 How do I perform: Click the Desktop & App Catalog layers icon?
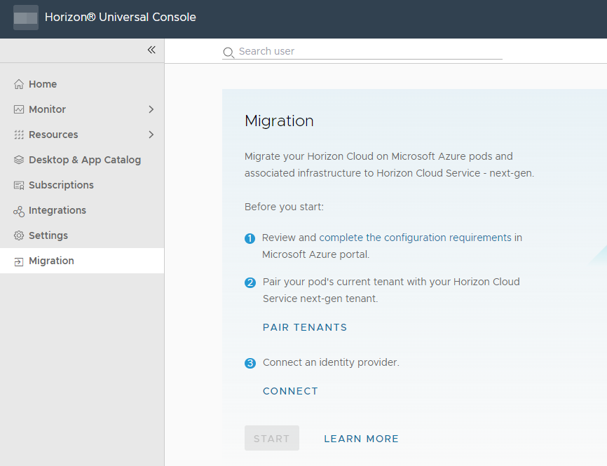click(19, 160)
